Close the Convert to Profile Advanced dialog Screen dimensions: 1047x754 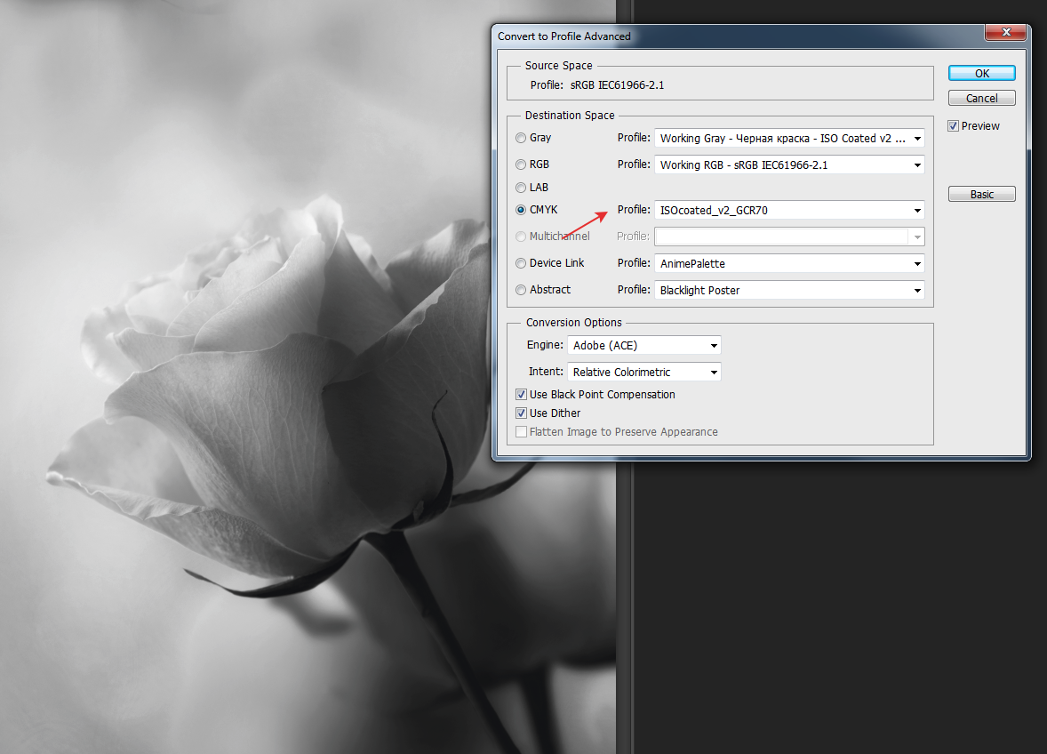pos(1005,32)
